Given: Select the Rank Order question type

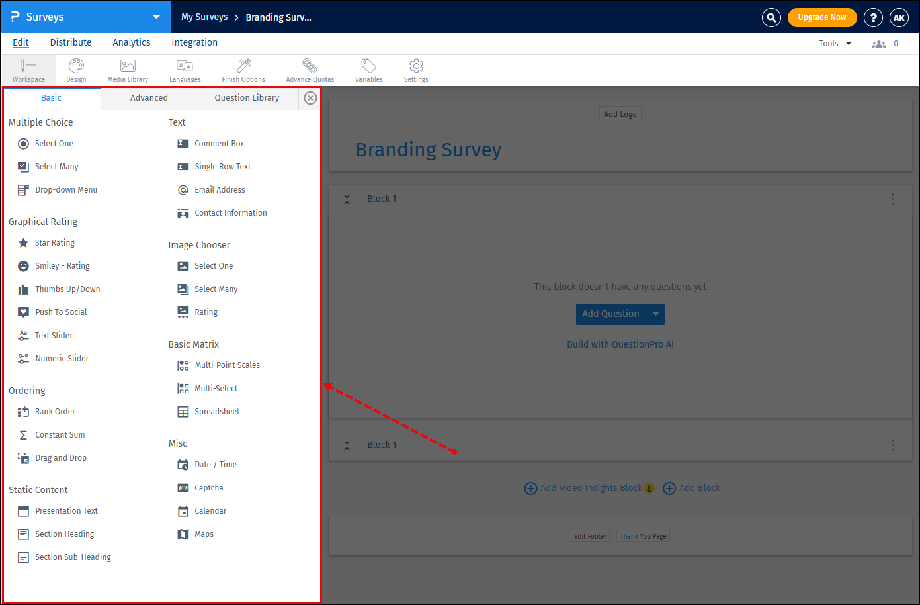Looking at the screenshot, I should click(54, 411).
